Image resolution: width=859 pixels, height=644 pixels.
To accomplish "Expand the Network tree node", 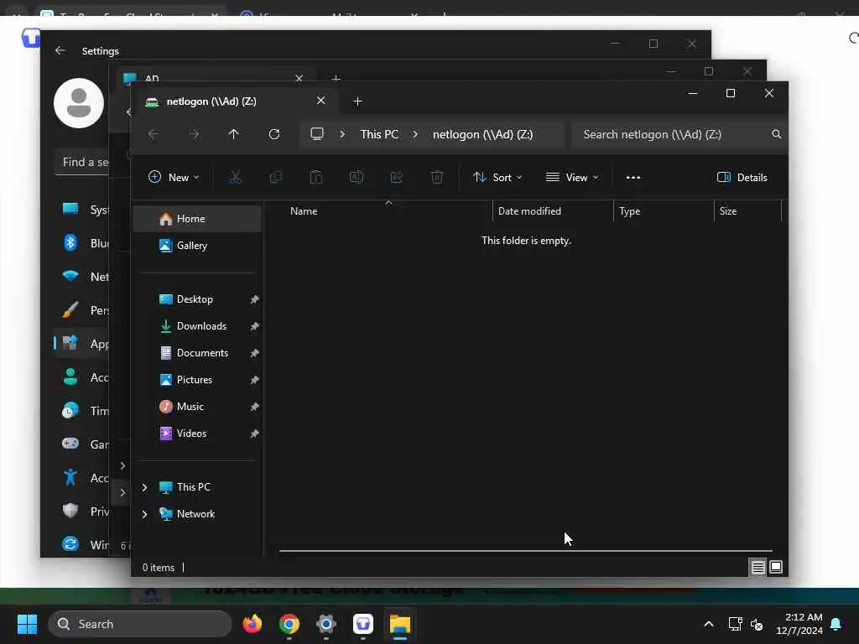I will 144,514.
